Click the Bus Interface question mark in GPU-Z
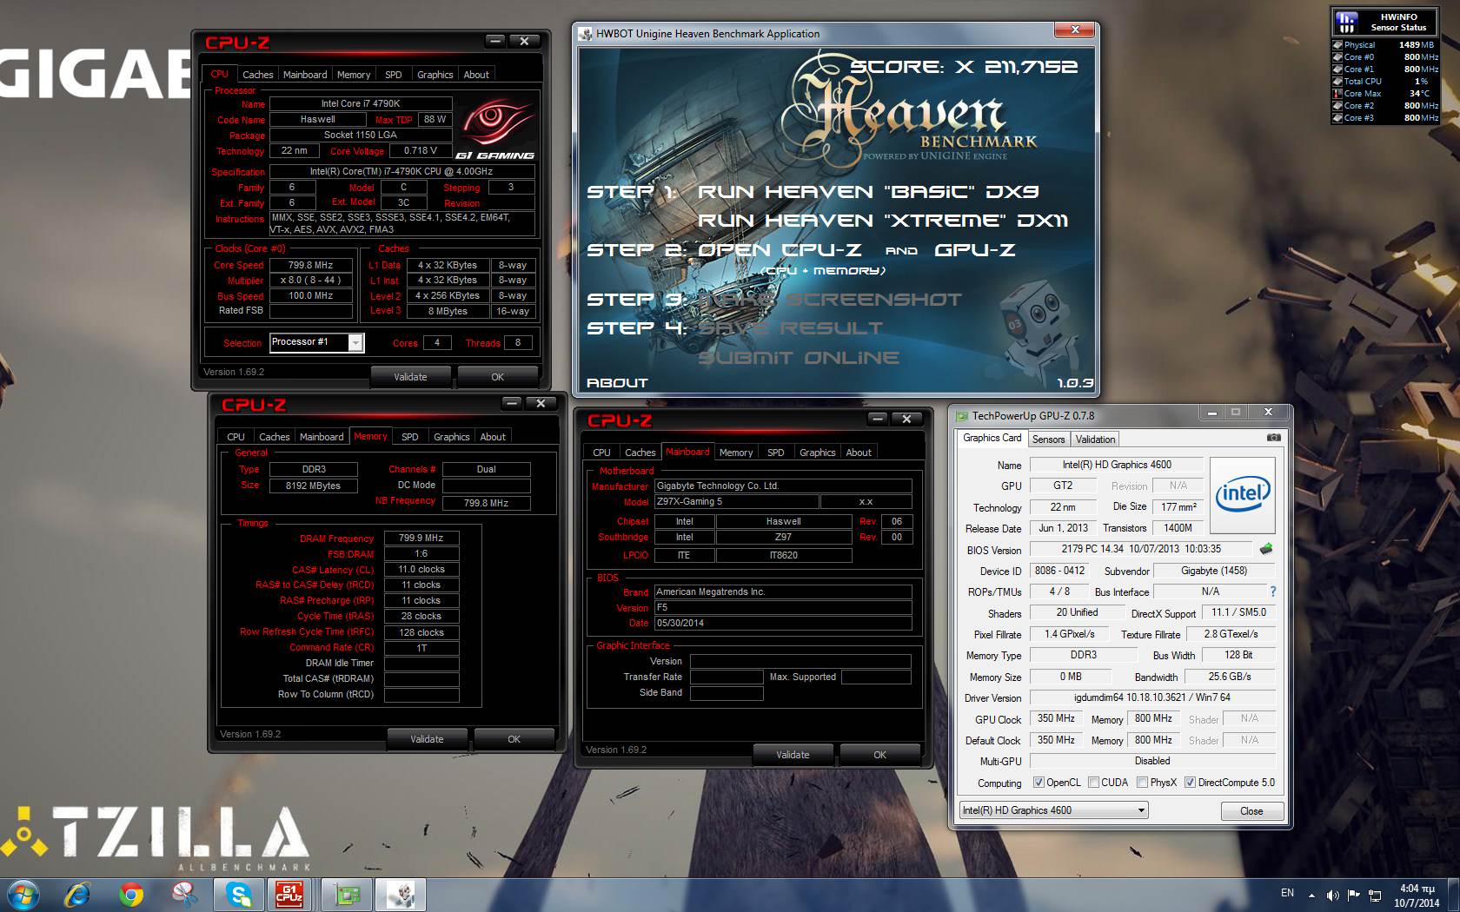The height and width of the screenshot is (912, 1460). coord(1273,591)
